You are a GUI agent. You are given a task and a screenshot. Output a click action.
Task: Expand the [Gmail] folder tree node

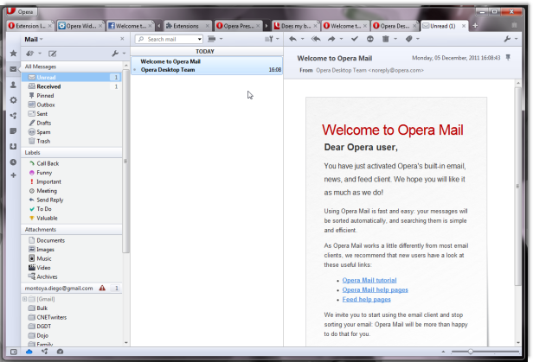click(x=24, y=299)
